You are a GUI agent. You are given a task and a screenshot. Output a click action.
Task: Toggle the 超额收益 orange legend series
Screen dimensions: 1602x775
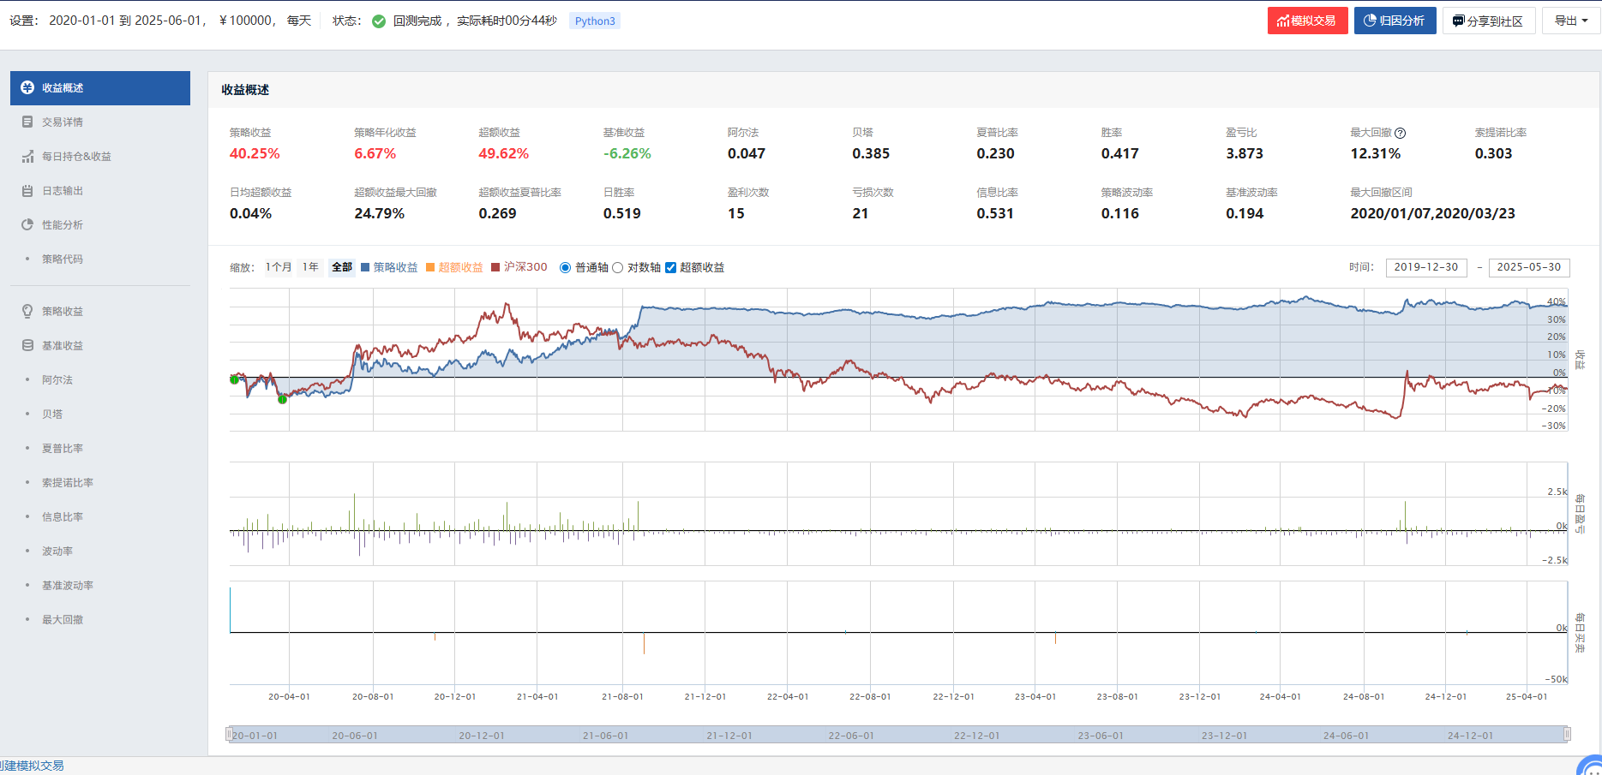(x=454, y=267)
